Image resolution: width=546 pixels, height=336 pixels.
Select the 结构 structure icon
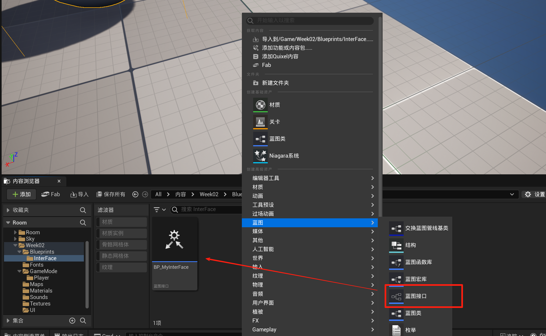(x=396, y=245)
